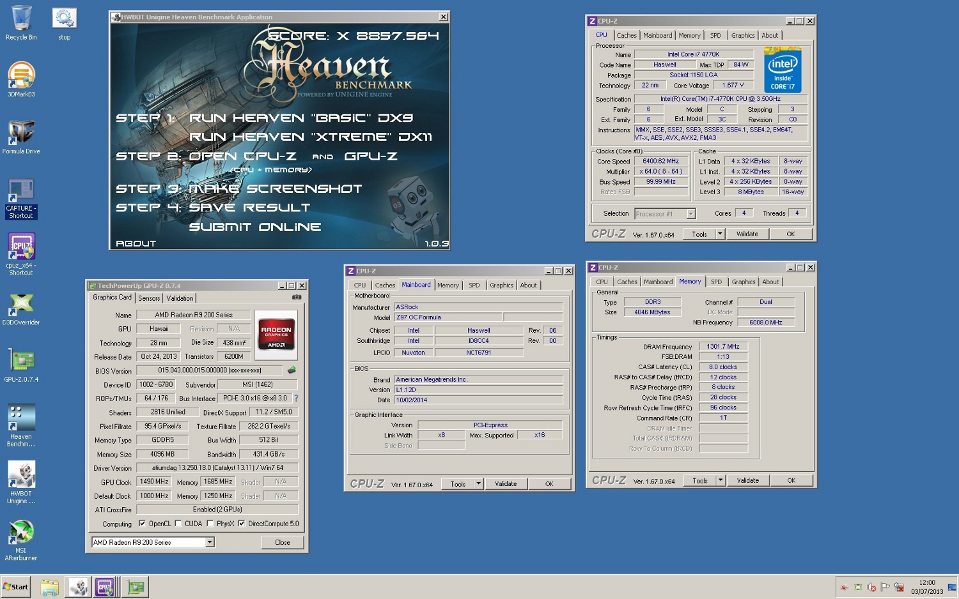Click the Close button in GPU-Z

(x=283, y=542)
